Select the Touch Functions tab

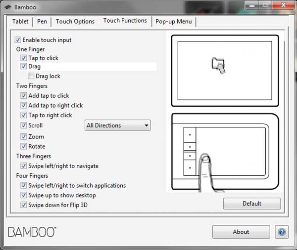point(125,21)
